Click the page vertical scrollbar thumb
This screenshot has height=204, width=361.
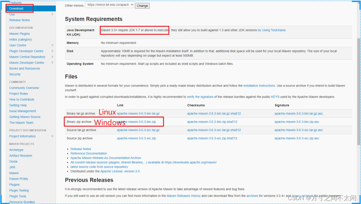359,91
